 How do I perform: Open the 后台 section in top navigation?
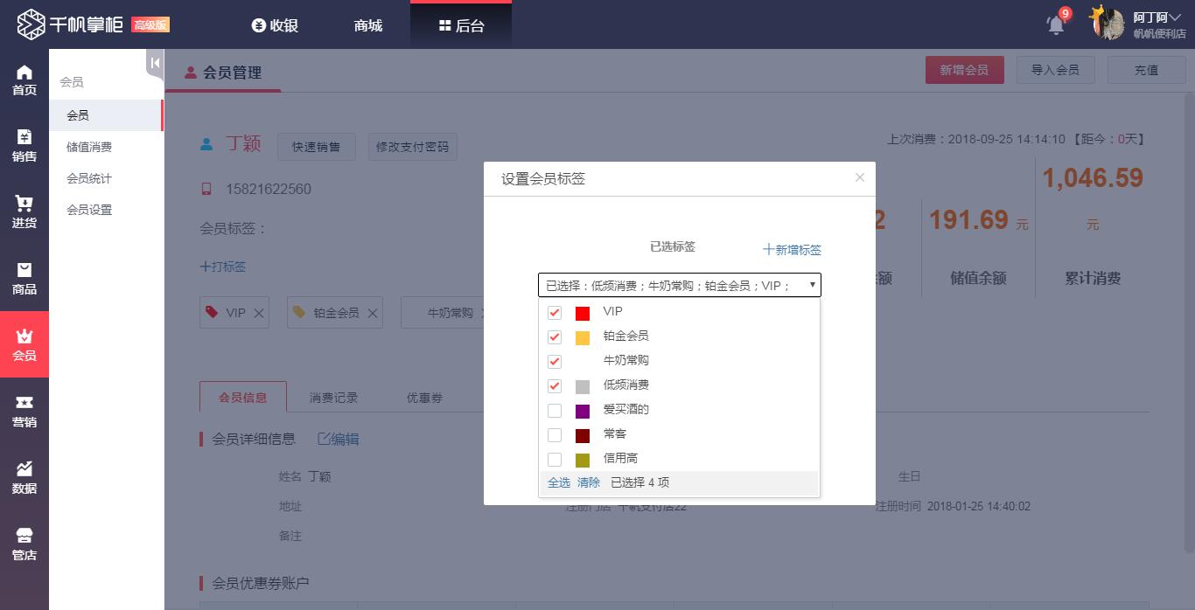pos(461,24)
